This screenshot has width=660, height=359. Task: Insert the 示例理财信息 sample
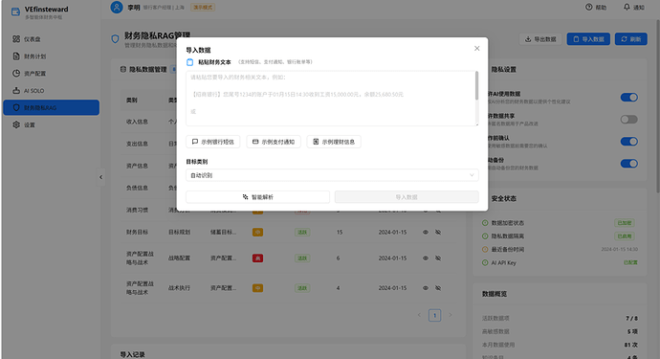[x=334, y=142]
